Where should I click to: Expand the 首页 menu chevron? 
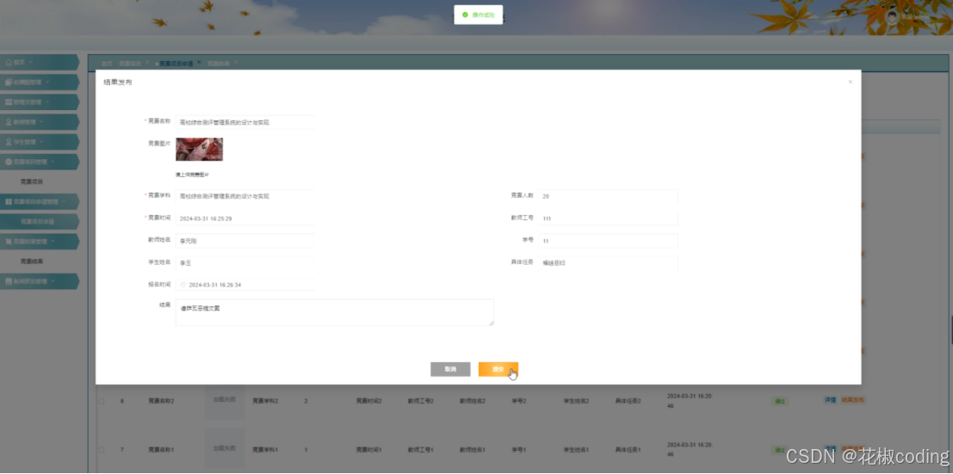30,62
